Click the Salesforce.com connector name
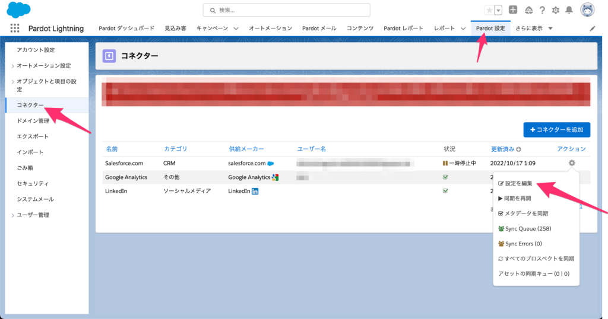The height and width of the screenshot is (319, 608). pyautogui.click(x=124, y=164)
